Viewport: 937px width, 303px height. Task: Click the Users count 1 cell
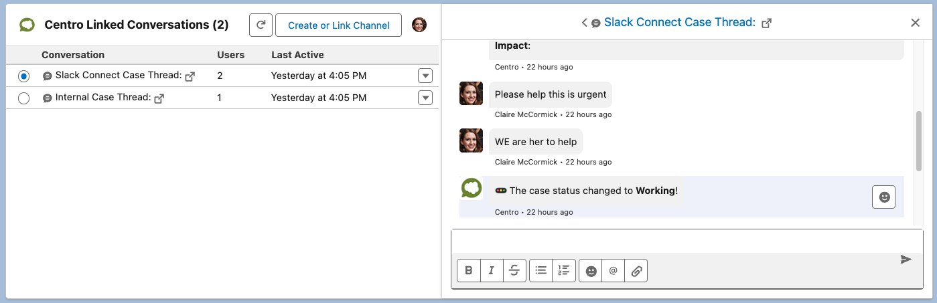(x=220, y=98)
